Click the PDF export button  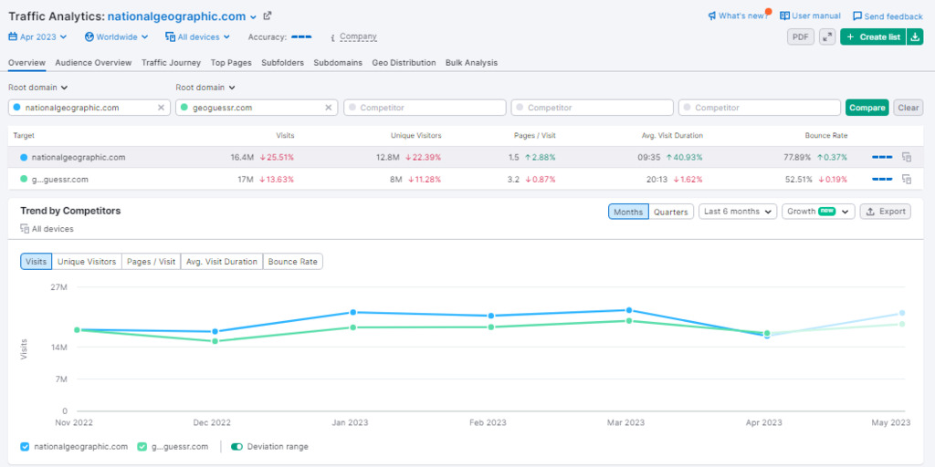click(801, 36)
